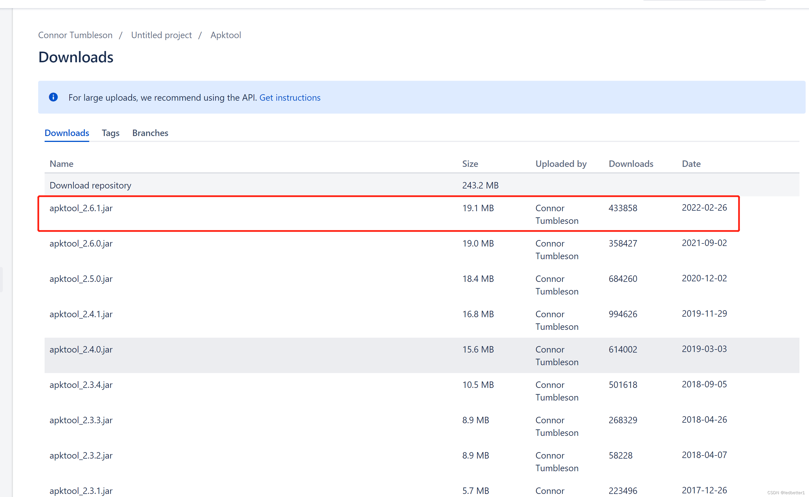Click the 684260 downloads count
809x497 pixels.
tap(623, 279)
